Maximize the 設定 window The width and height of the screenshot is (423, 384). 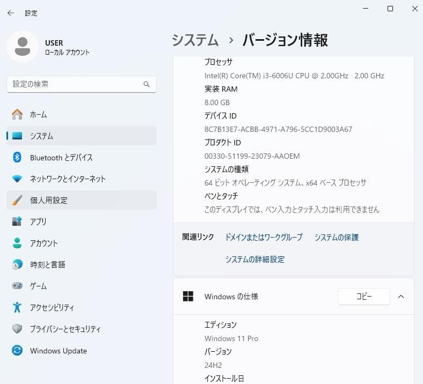click(x=390, y=9)
